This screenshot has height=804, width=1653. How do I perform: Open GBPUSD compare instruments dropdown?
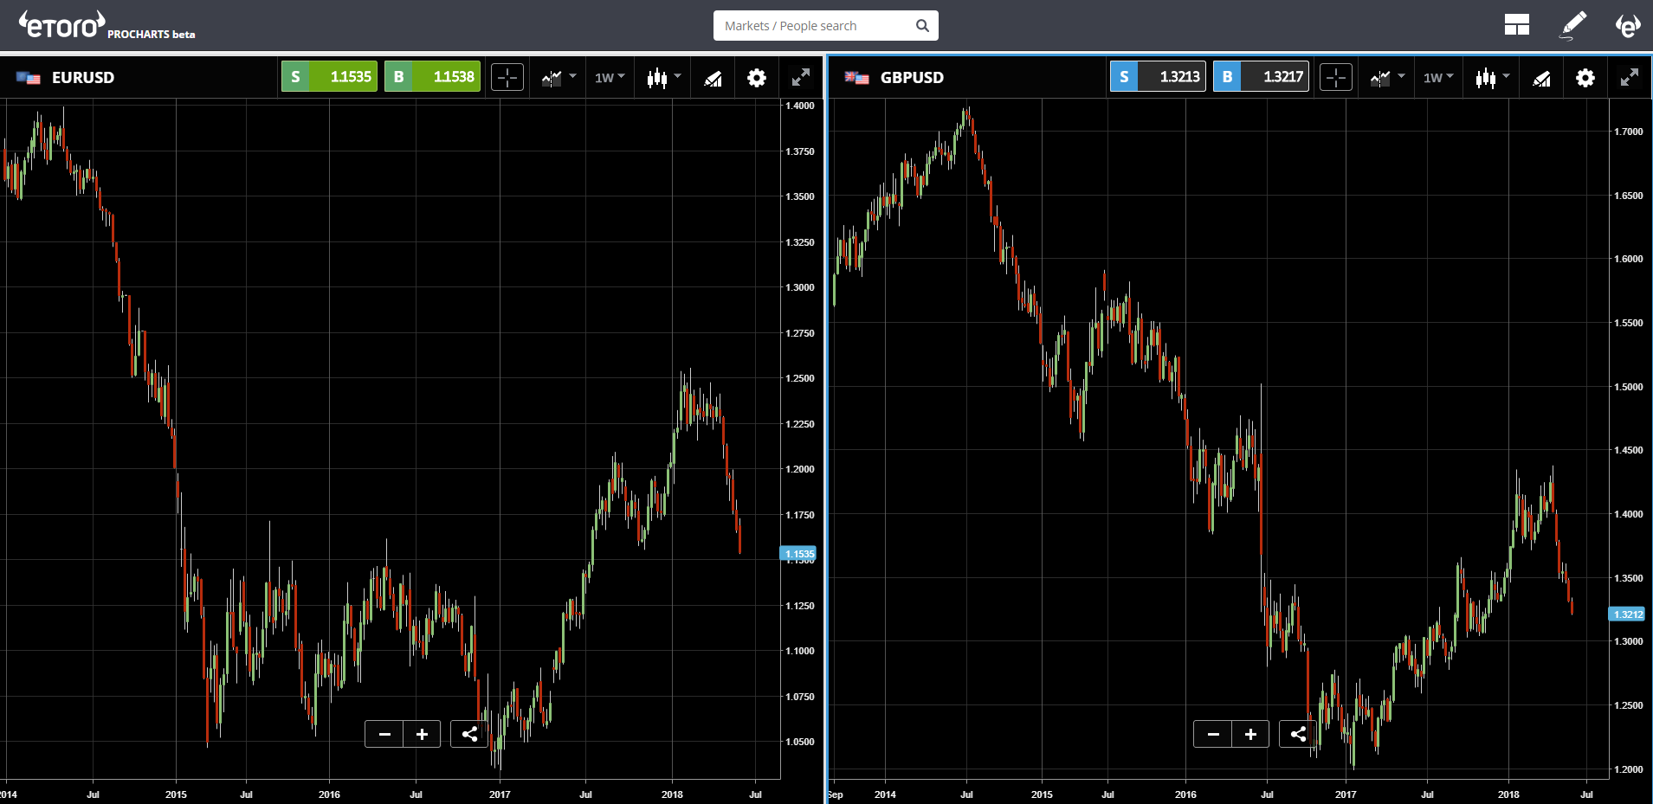[x=1385, y=78]
